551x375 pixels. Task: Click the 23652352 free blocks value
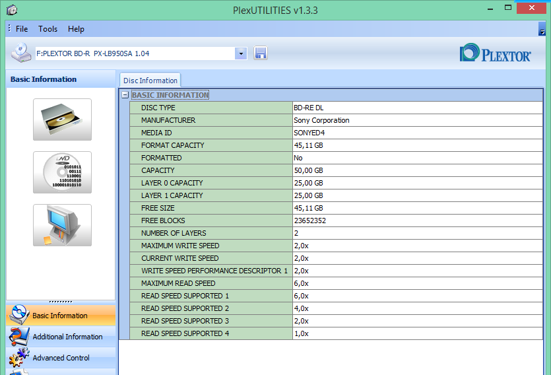pos(310,221)
